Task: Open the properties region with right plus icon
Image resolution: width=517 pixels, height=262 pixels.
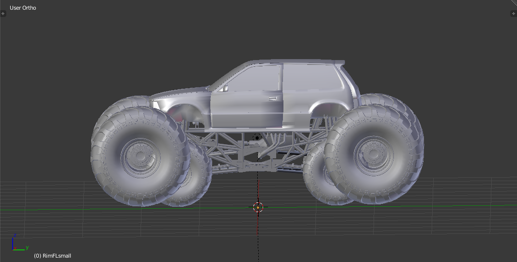Action: 513,14
